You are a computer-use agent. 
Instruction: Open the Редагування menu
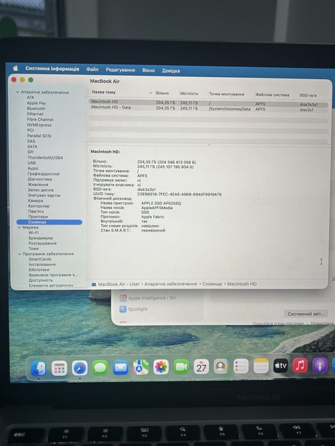(120, 69)
